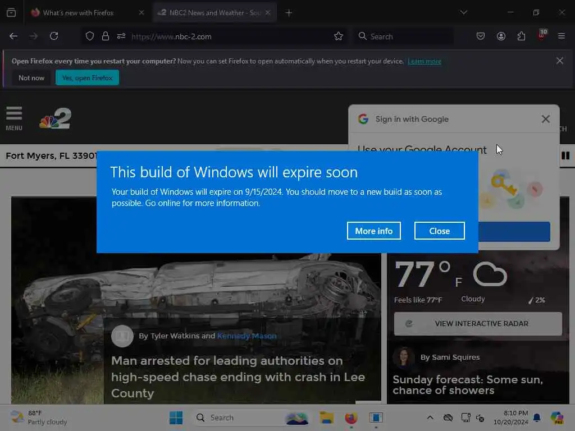
Task: Click the extension icon with badge 10
Action: [542, 35]
